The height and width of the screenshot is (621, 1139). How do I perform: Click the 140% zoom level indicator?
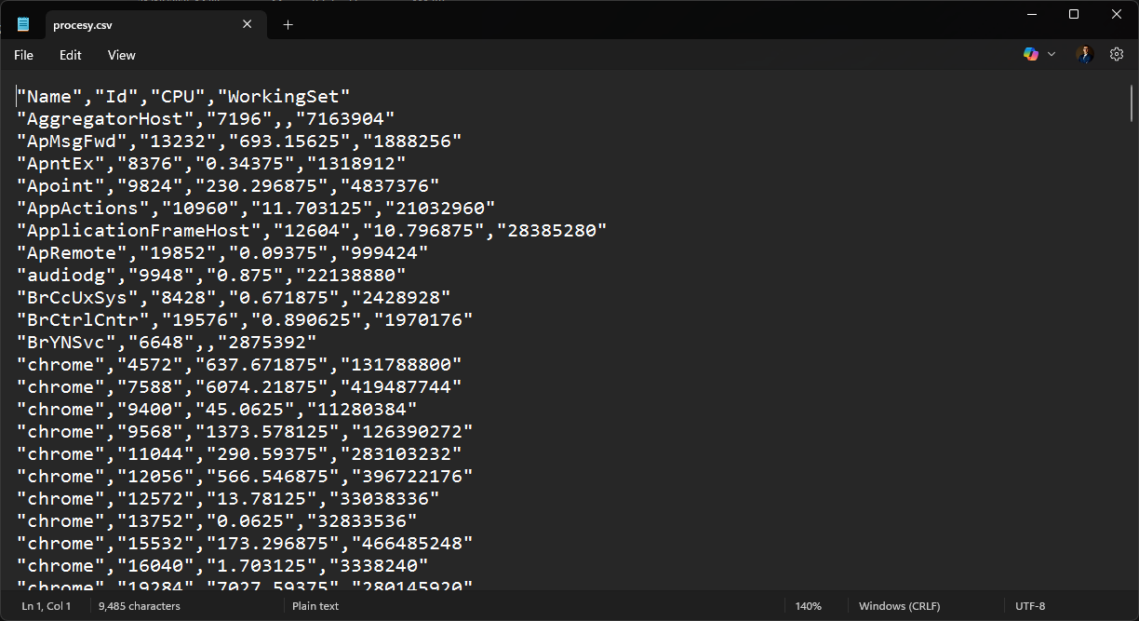point(808,606)
